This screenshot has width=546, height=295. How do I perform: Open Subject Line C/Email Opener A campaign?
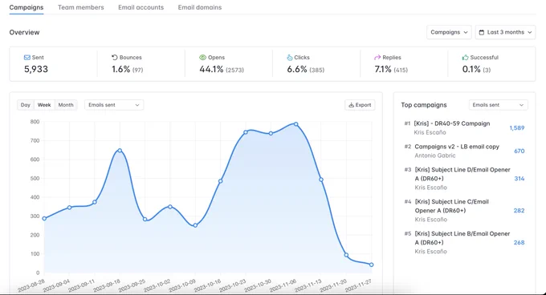(451, 206)
